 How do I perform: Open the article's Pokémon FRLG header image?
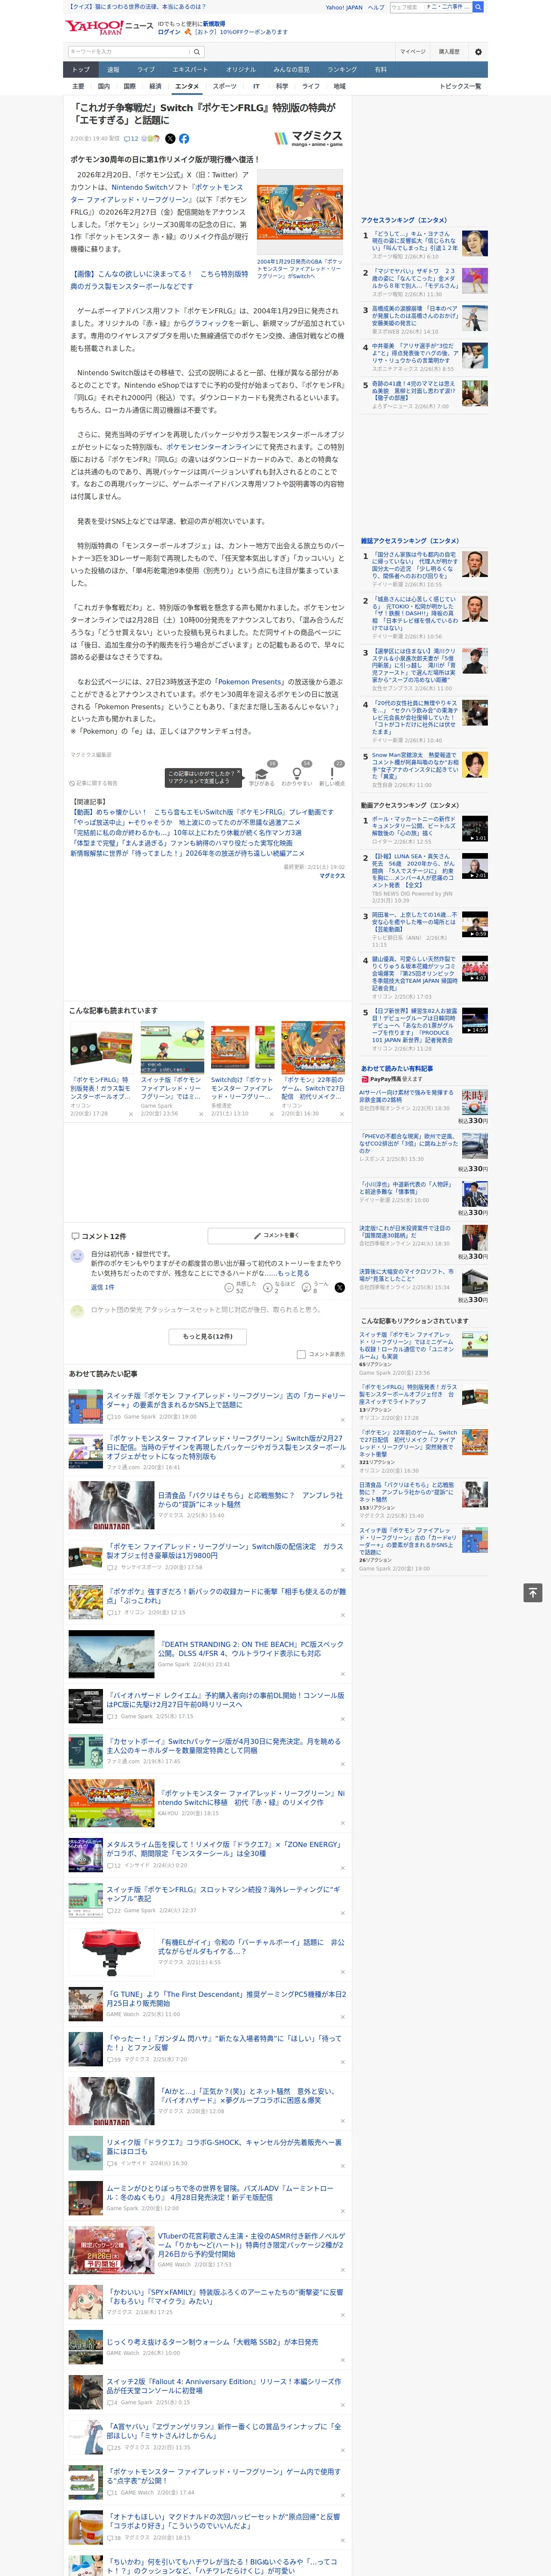point(300,212)
